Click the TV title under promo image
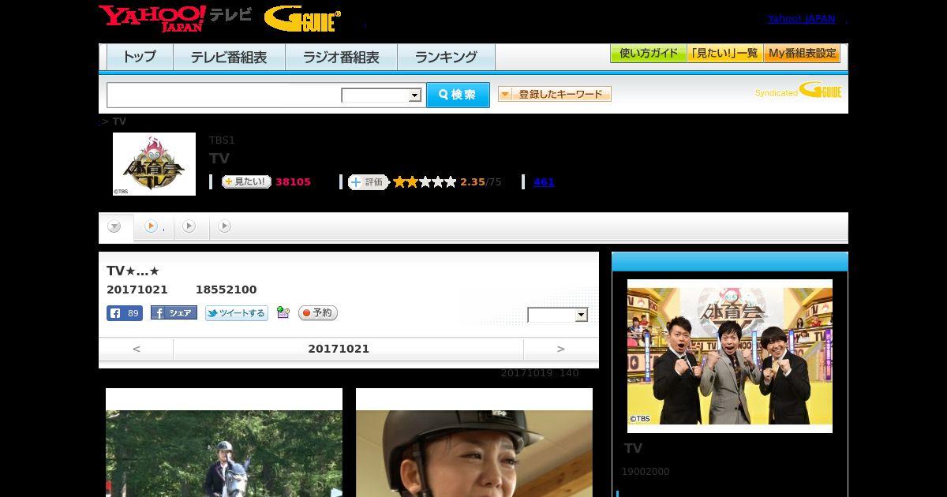The height and width of the screenshot is (497, 947). [634, 449]
